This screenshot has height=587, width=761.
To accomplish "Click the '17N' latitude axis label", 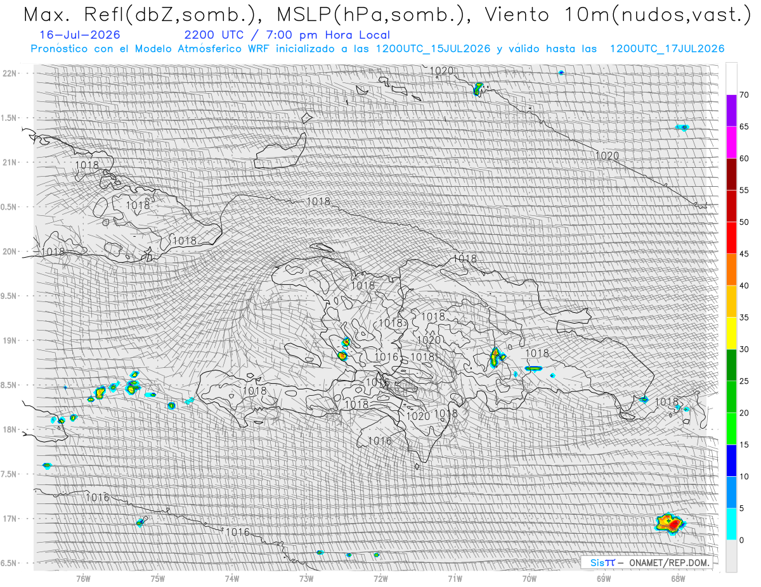I will tap(11, 519).
